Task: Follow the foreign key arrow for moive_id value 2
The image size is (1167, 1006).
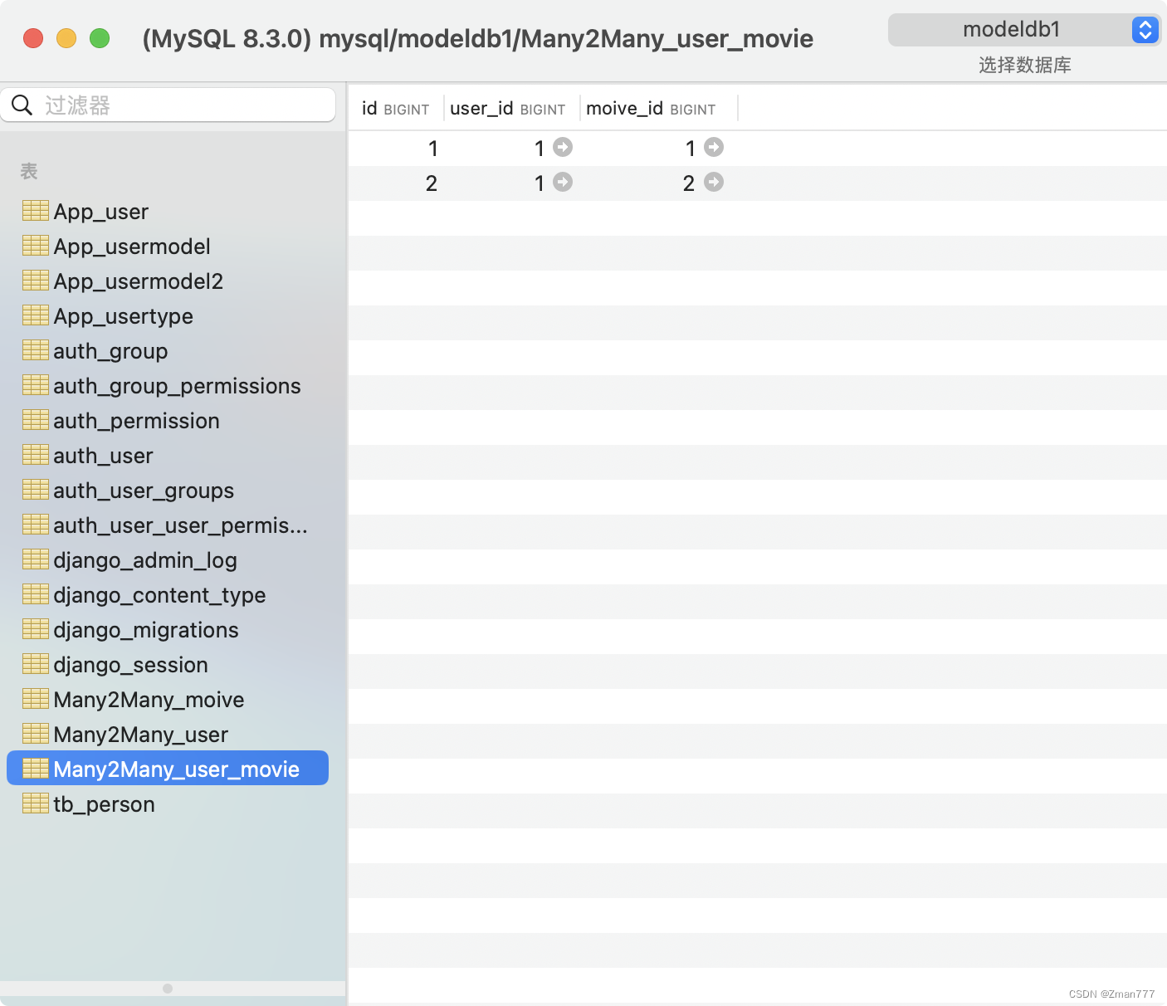Action: point(714,182)
